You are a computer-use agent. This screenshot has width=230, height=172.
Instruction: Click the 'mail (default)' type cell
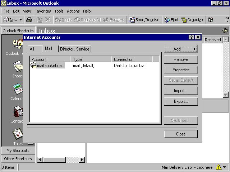tap(84, 66)
